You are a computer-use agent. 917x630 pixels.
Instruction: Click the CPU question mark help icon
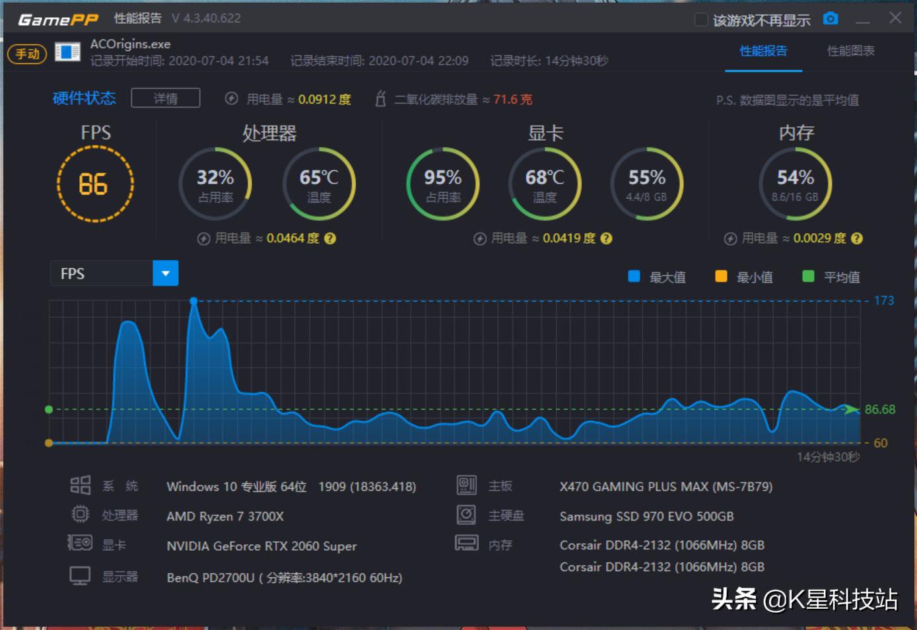pyautogui.click(x=329, y=238)
